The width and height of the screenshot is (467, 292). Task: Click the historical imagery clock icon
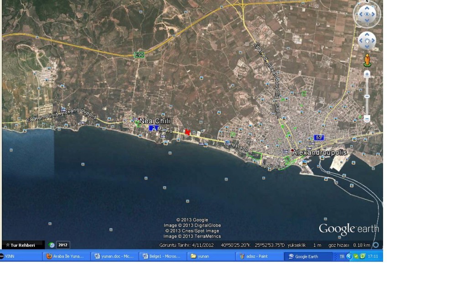coord(52,245)
